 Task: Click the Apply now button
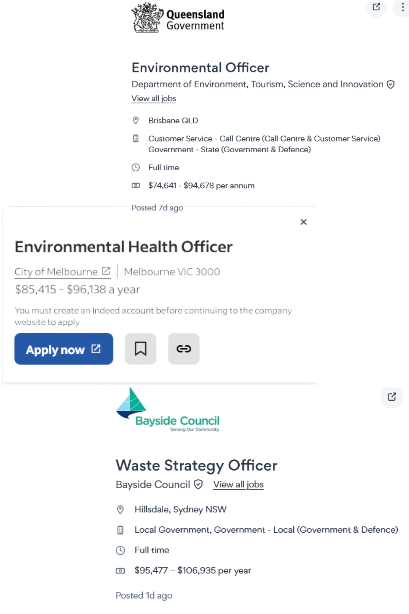click(x=64, y=349)
